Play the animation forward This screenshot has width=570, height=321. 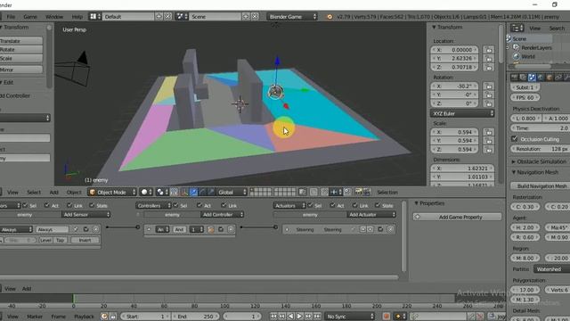[299, 317]
